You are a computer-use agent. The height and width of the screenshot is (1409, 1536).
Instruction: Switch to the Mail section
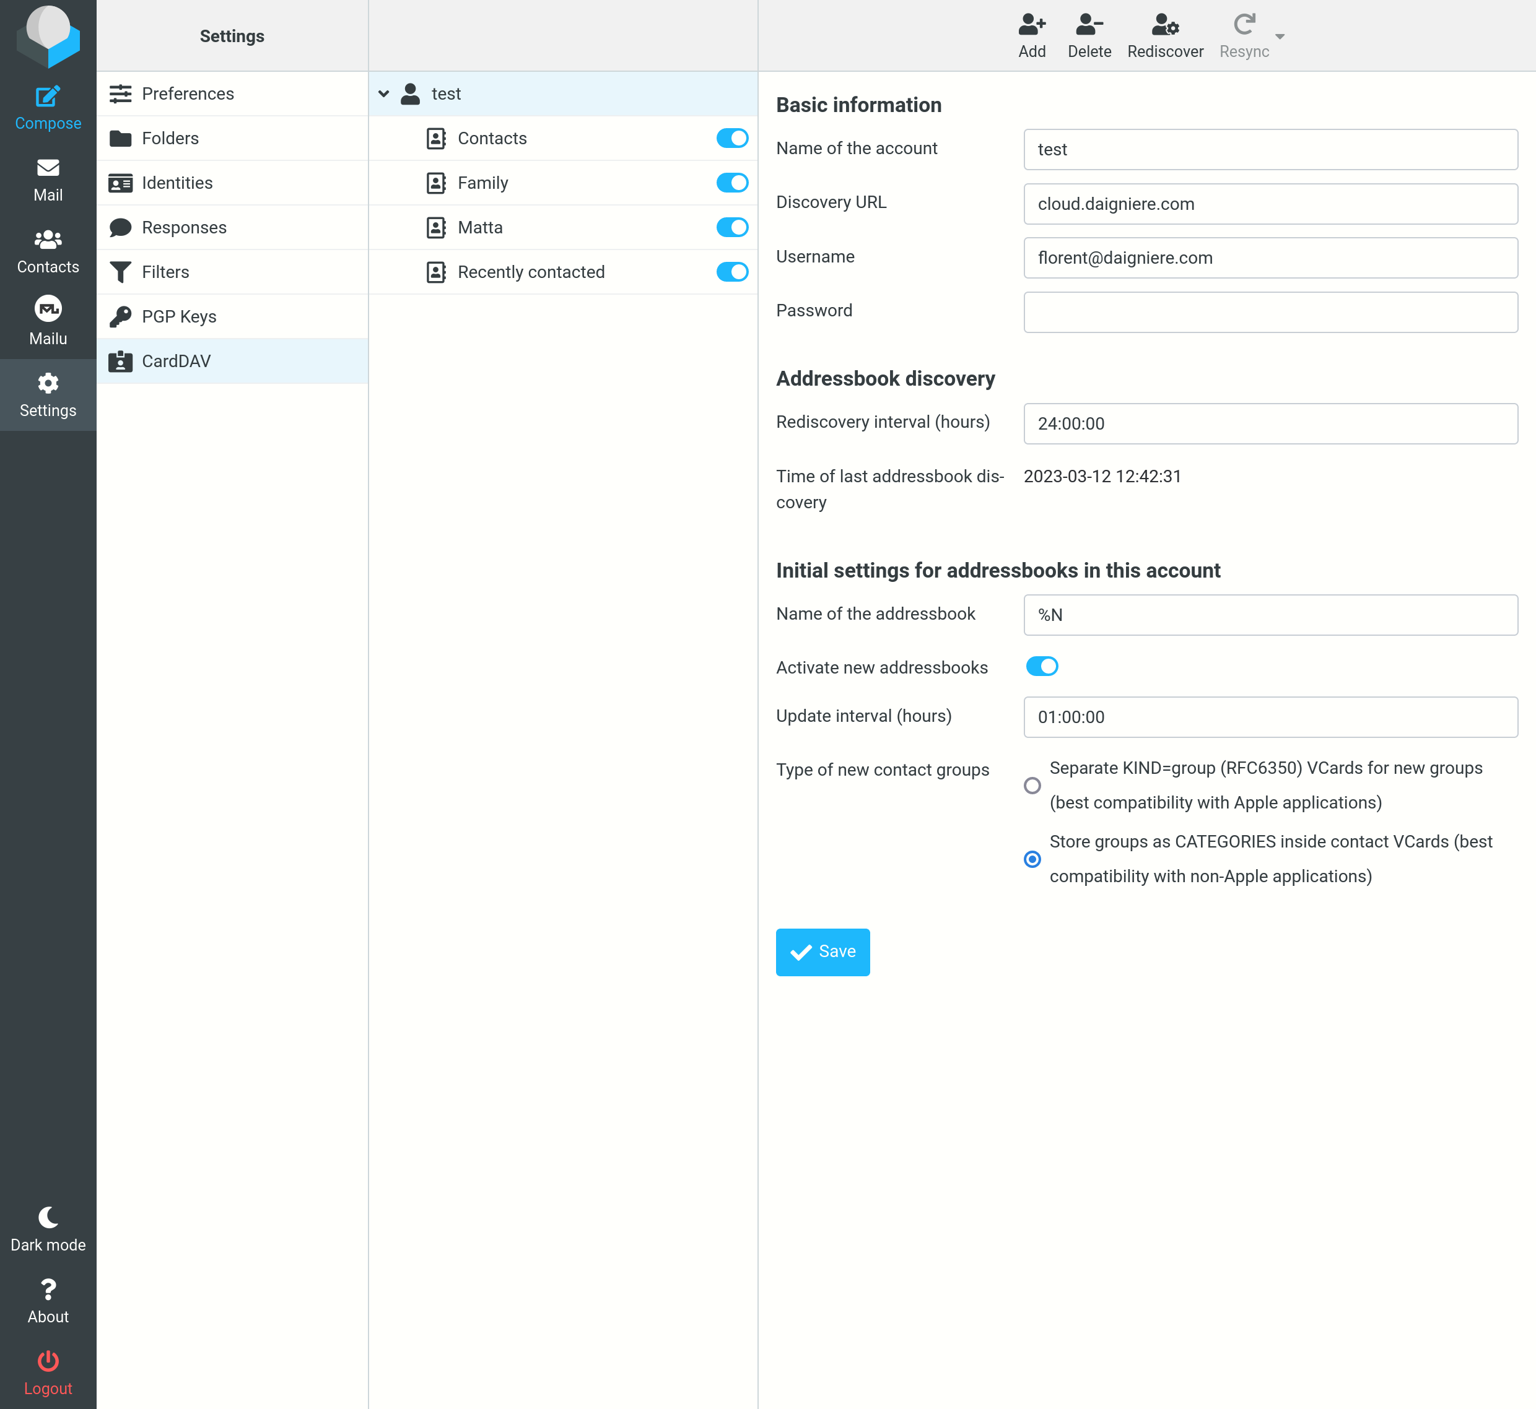(x=48, y=178)
